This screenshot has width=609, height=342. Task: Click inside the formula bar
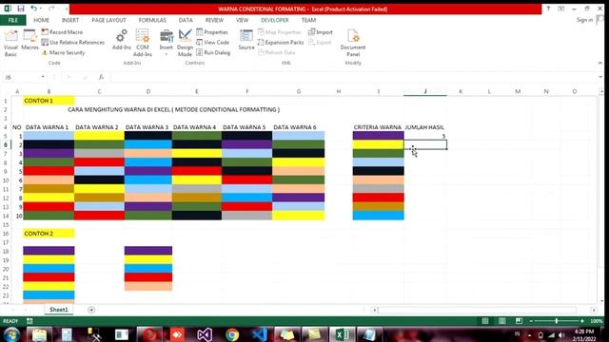coord(353,77)
